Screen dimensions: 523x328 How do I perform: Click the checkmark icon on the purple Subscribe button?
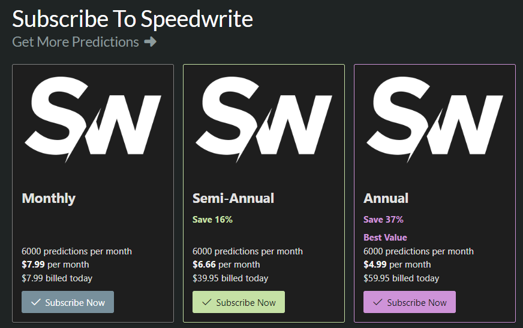377,302
